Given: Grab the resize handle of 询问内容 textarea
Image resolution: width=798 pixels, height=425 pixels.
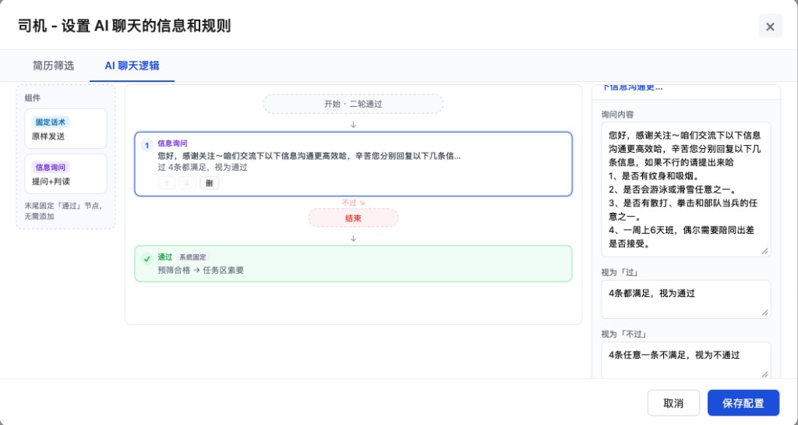Looking at the screenshot, I should tap(764, 251).
